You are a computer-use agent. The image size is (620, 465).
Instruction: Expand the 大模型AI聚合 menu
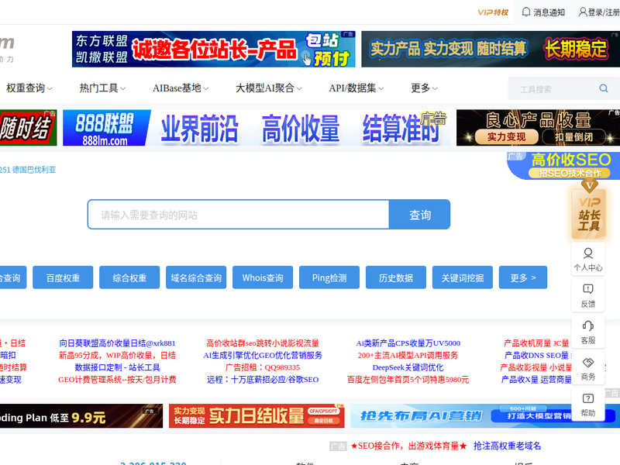pos(268,88)
